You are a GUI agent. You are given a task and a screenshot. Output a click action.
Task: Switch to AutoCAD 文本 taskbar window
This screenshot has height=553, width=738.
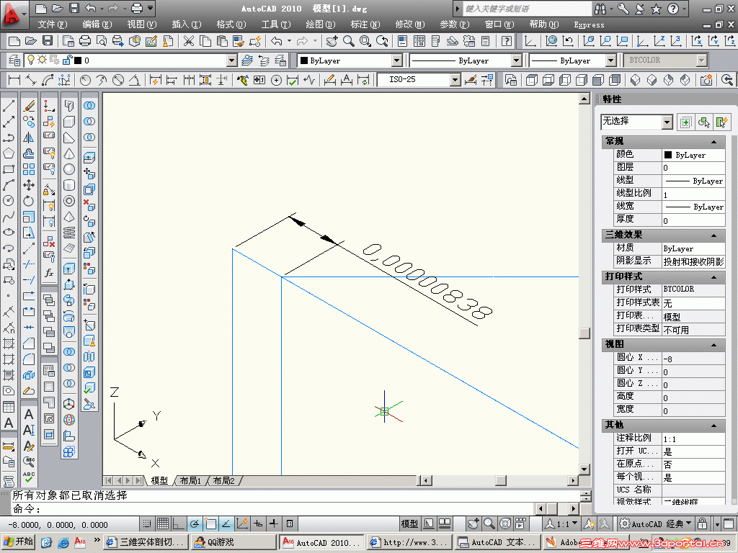point(497,542)
